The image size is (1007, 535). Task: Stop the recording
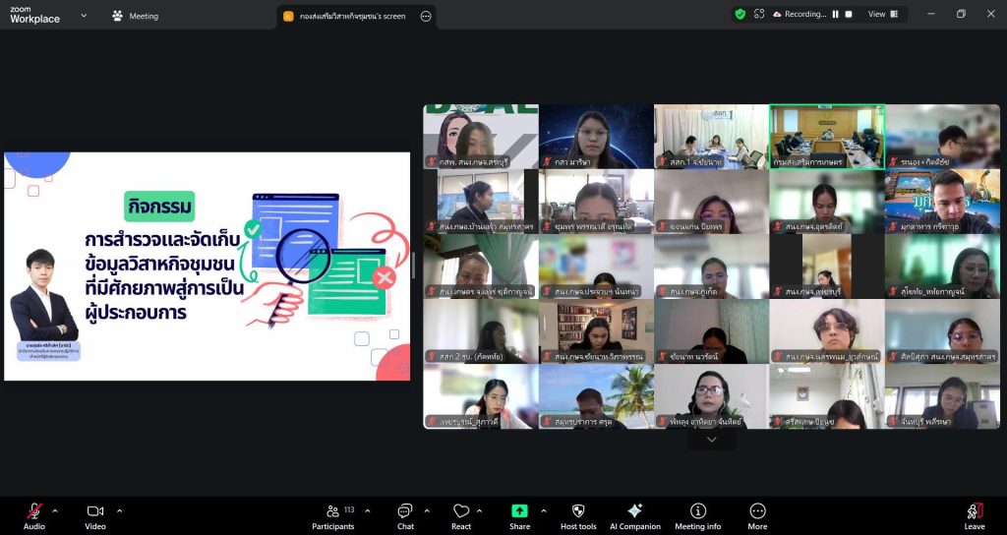849,15
